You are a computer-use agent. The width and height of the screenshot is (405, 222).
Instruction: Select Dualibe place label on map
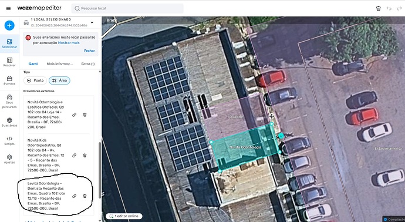coord(236,117)
